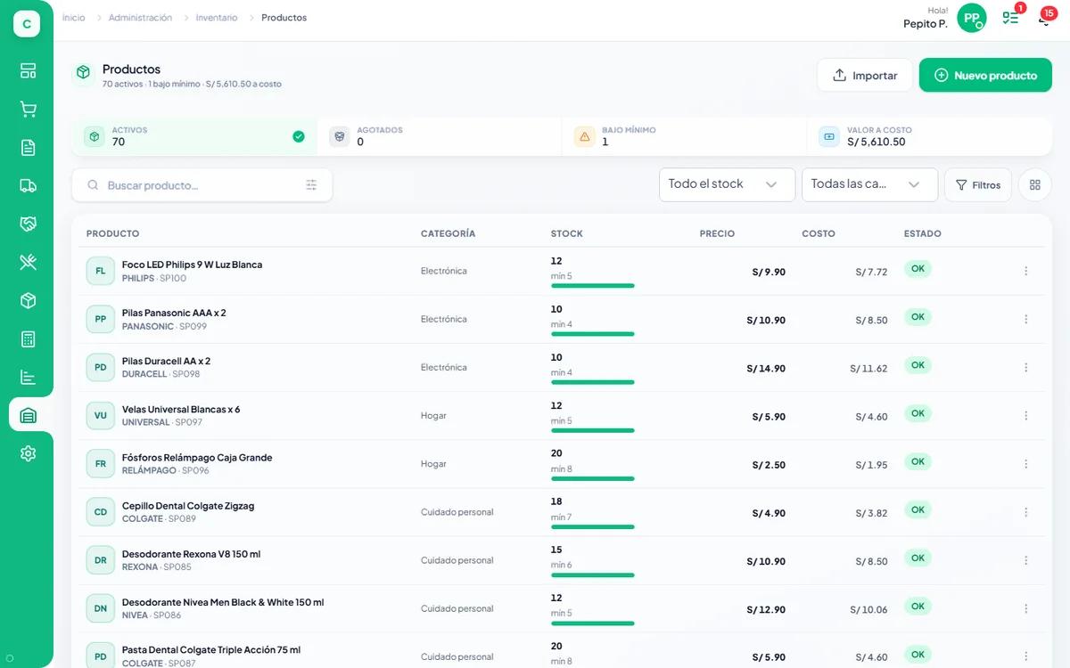Viewport: 1070px width, 668px height.
Task: Open the task checklist icon with badge 1
Action: point(1010,18)
